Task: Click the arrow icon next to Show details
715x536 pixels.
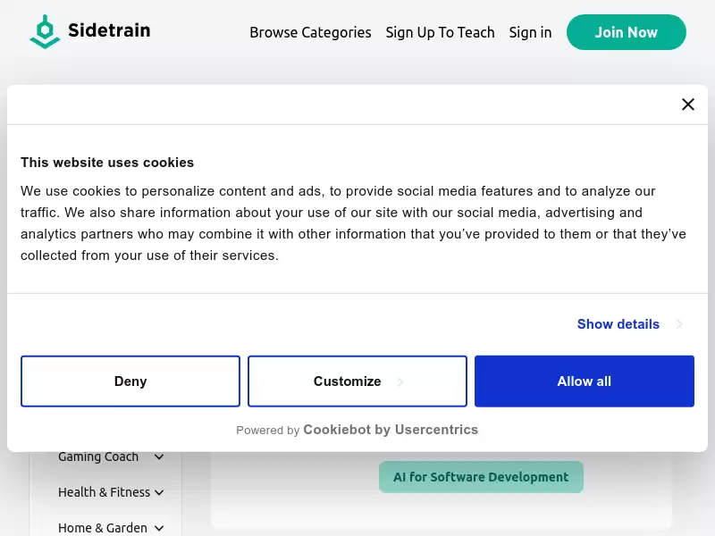Action: click(679, 324)
